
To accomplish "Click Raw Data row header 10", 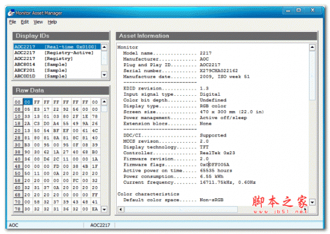I will (18, 117).
